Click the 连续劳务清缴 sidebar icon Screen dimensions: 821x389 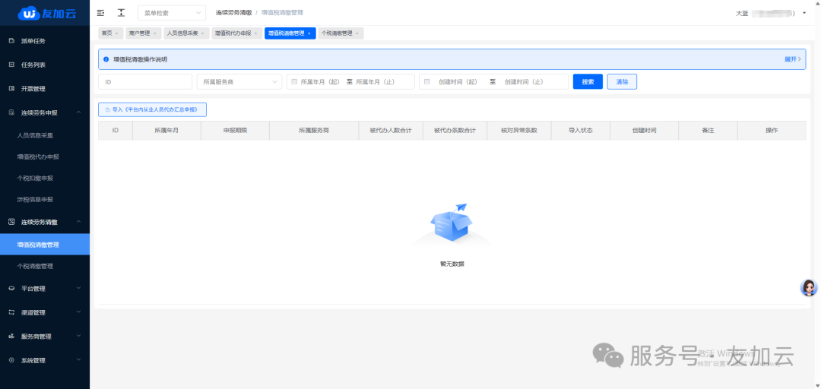[11, 221]
